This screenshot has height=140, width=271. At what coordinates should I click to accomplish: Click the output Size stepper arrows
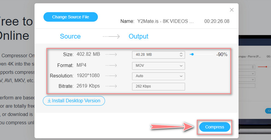[181, 54]
